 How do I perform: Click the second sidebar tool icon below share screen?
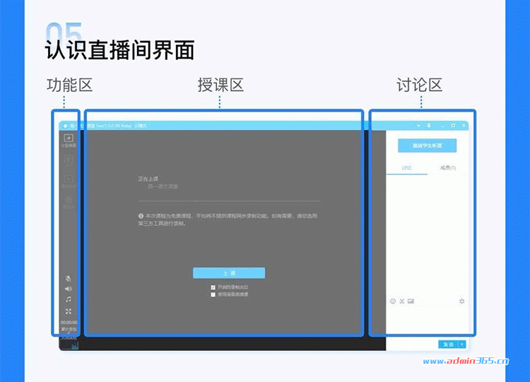coord(69,159)
